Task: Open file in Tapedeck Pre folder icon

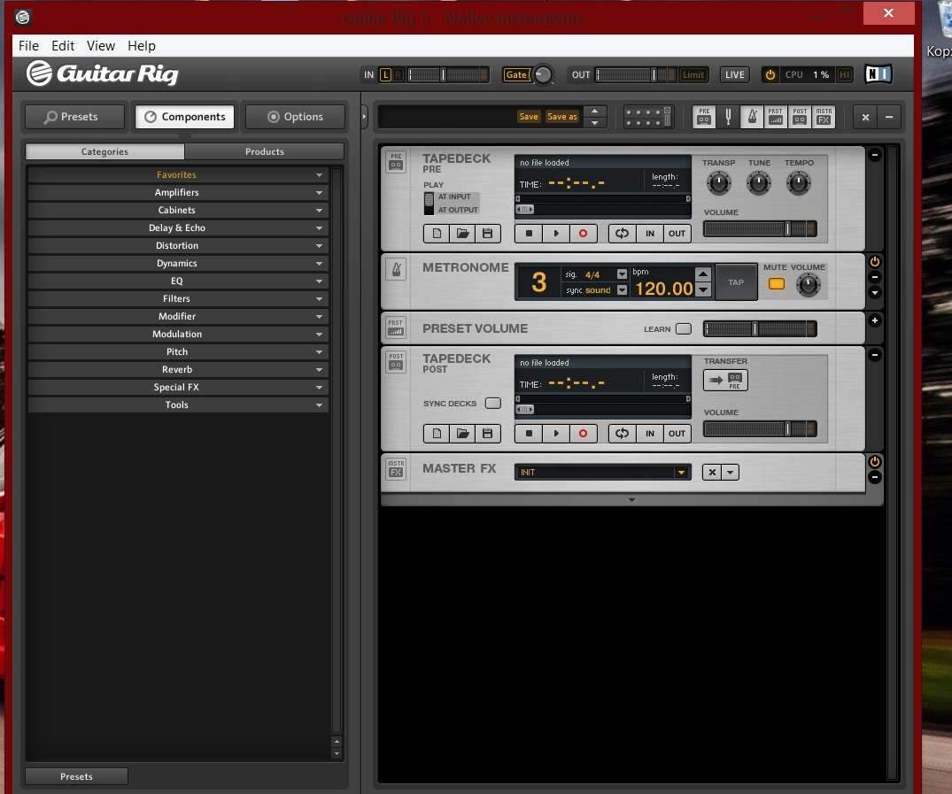Action: tap(462, 233)
